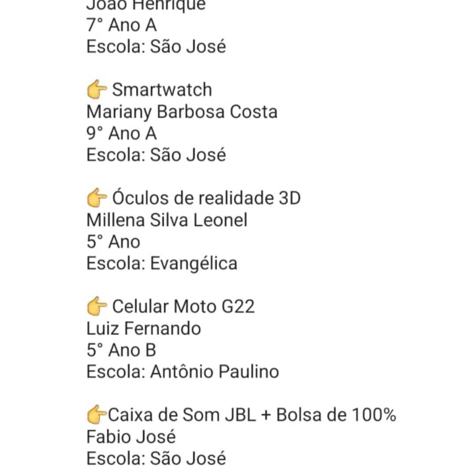Click the Escola: Evangélica line
This screenshot has height=472, width=476.
pos(162,264)
